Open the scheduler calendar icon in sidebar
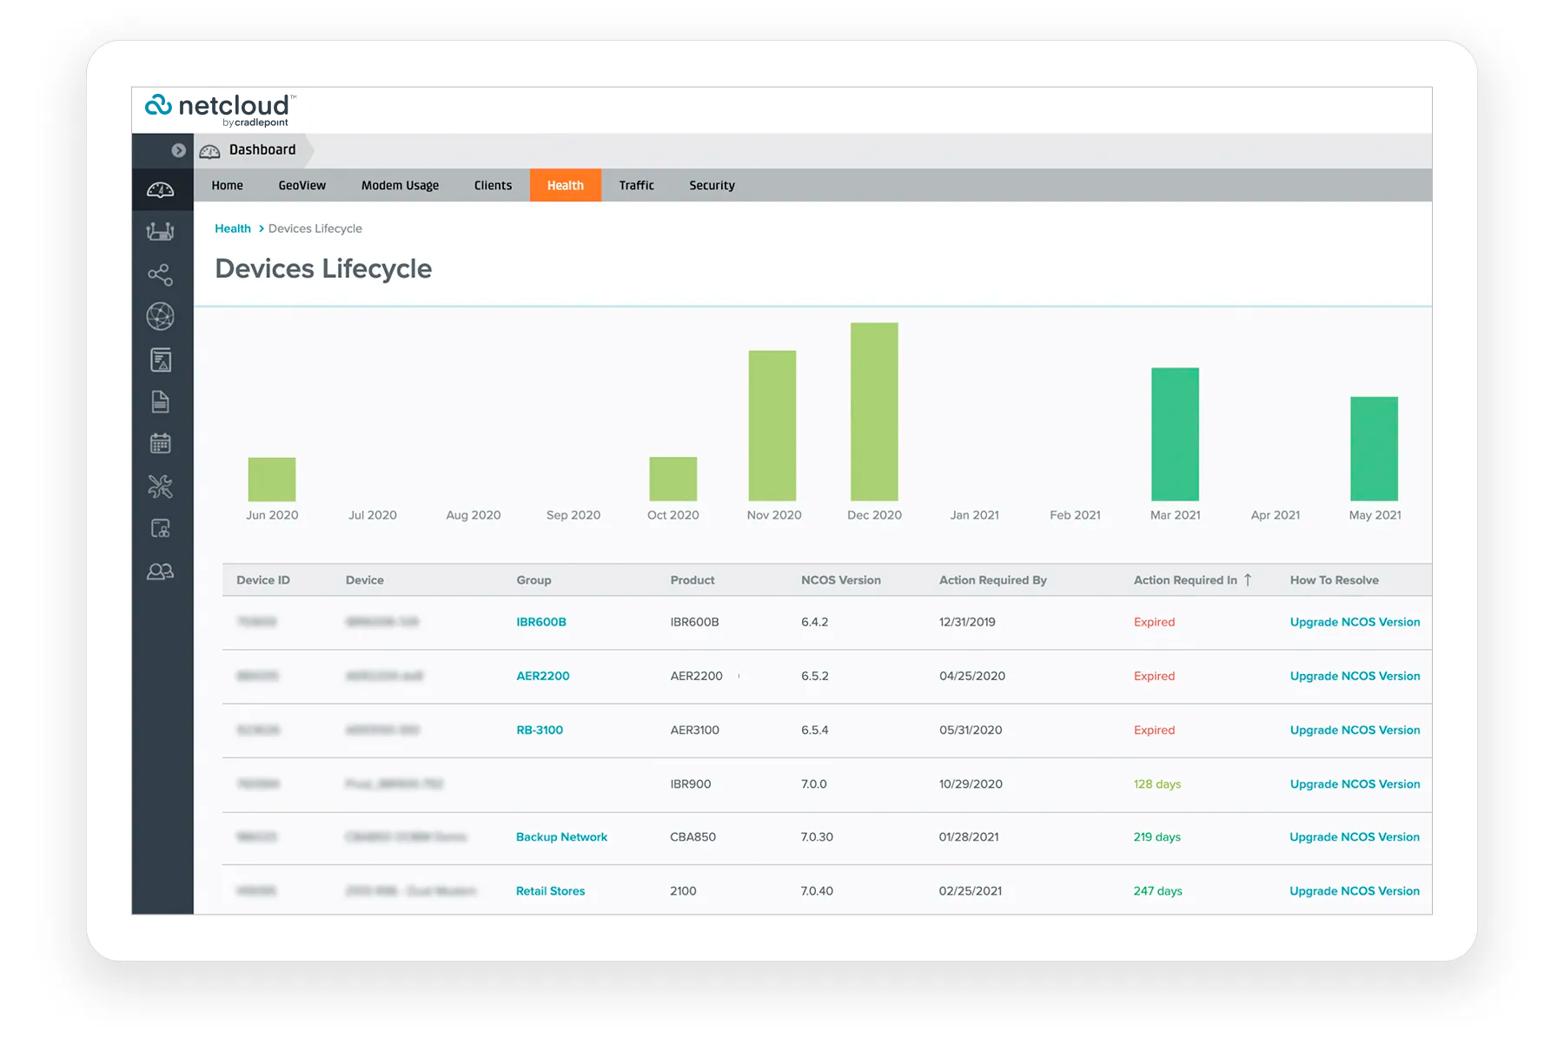This screenshot has width=1564, height=1038. pos(161,443)
